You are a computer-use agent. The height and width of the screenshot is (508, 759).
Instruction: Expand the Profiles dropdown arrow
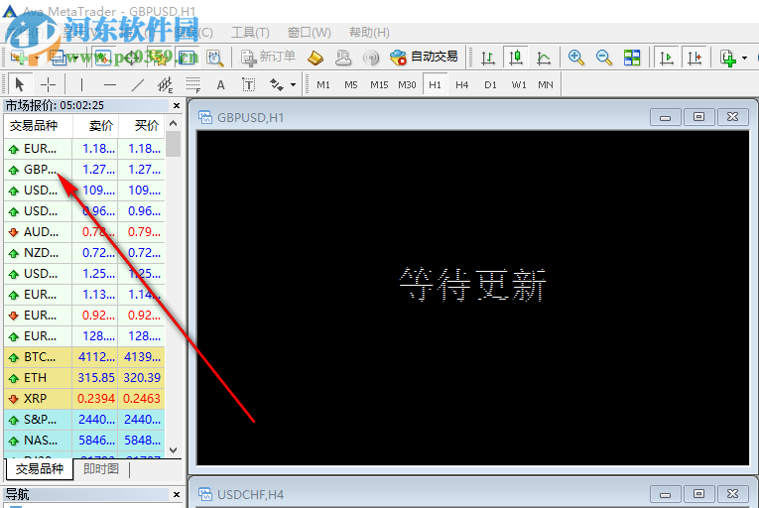(x=76, y=59)
